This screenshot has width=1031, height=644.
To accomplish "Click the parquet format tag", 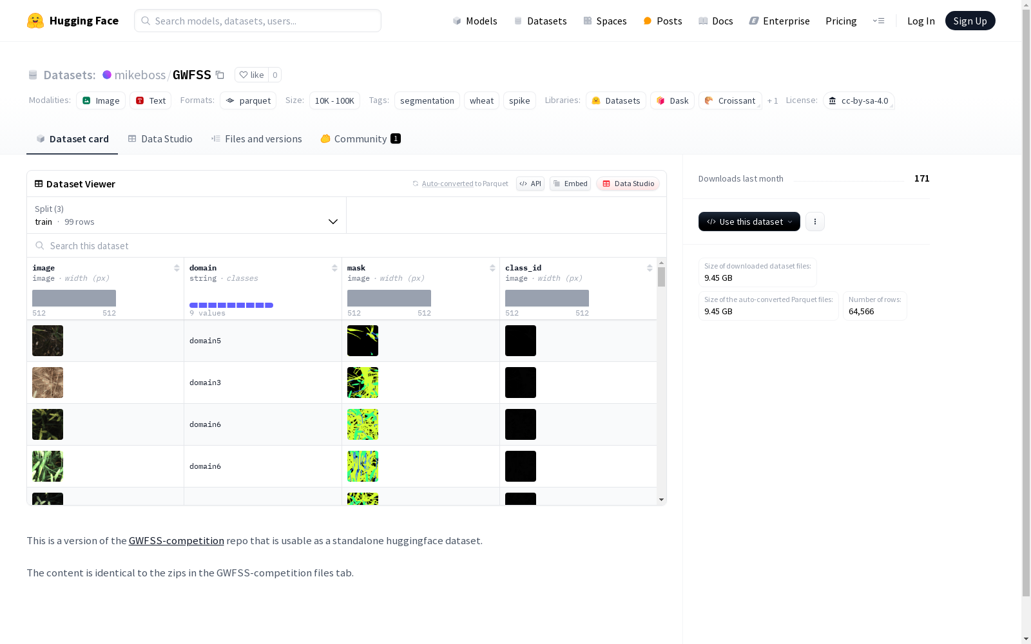I will pyautogui.click(x=248, y=100).
